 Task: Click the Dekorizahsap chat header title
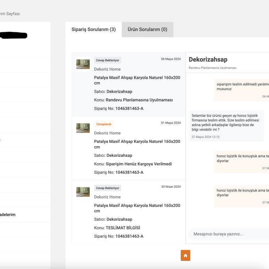pos(208,60)
